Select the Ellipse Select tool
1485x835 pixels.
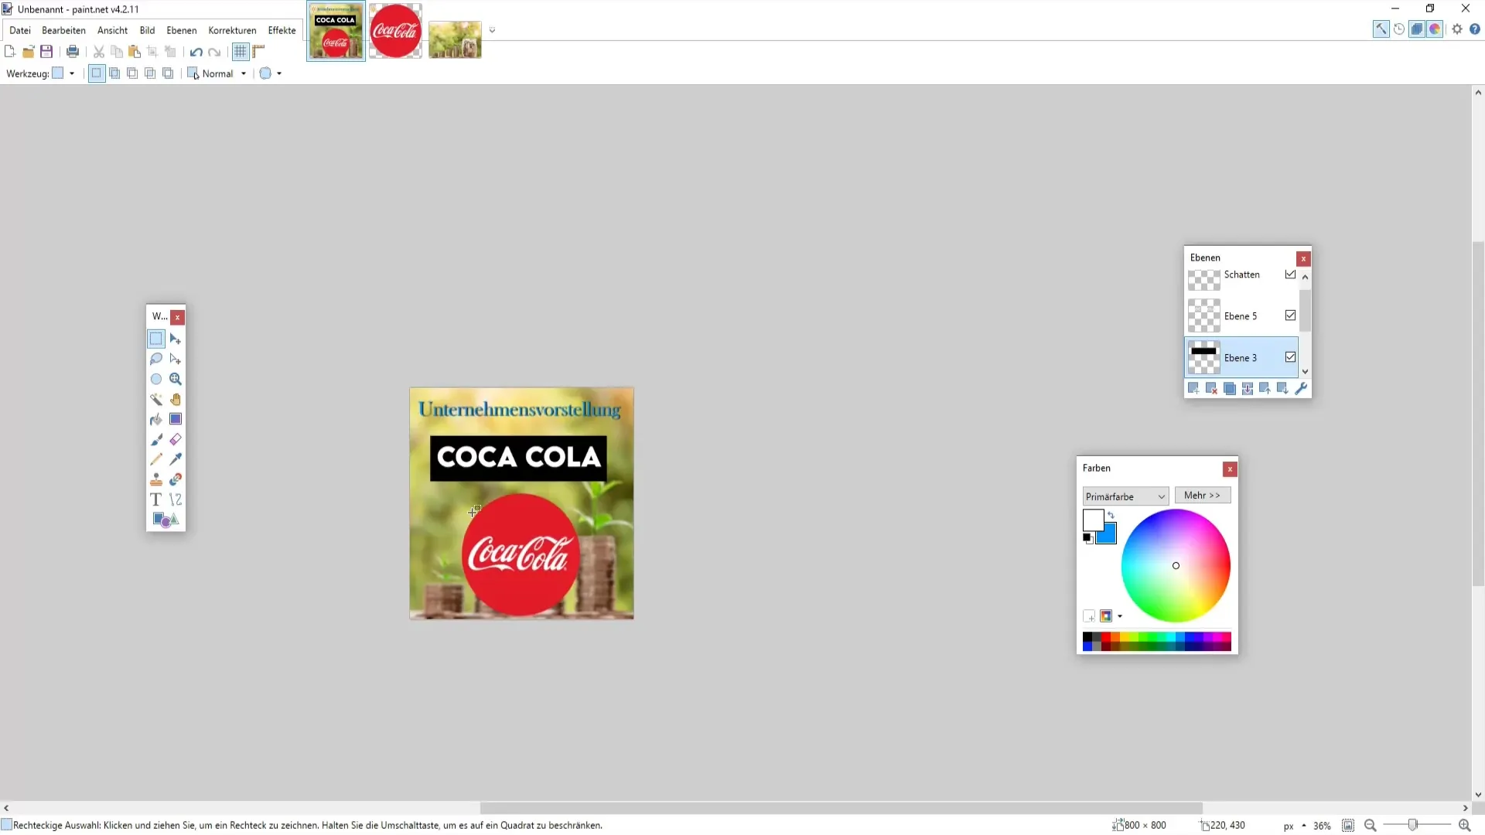(156, 379)
